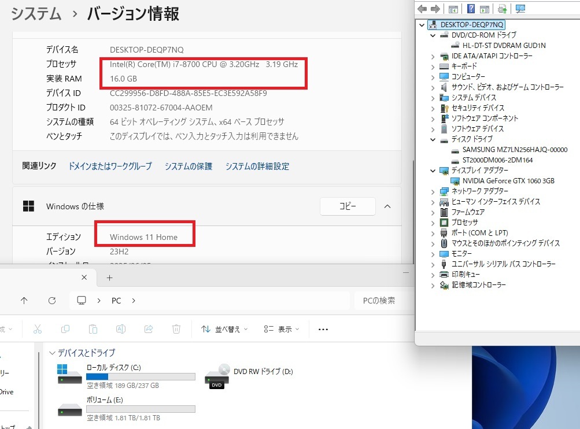
Task: Expand the キーボード category
Action: 433,67
